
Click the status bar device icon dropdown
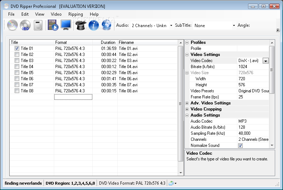click(173, 183)
